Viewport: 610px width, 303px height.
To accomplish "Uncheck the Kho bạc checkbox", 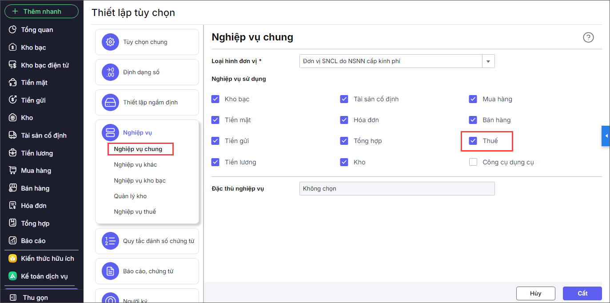I will pos(215,99).
